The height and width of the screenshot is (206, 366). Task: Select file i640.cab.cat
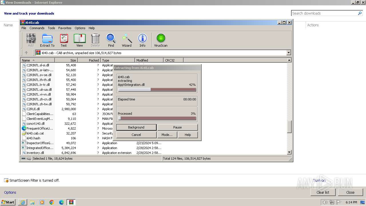(x=35, y=133)
